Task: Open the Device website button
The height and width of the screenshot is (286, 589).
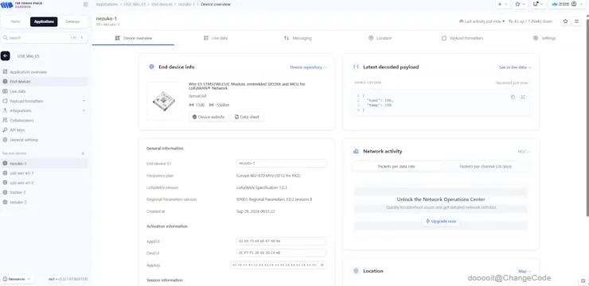Action: coord(209,117)
